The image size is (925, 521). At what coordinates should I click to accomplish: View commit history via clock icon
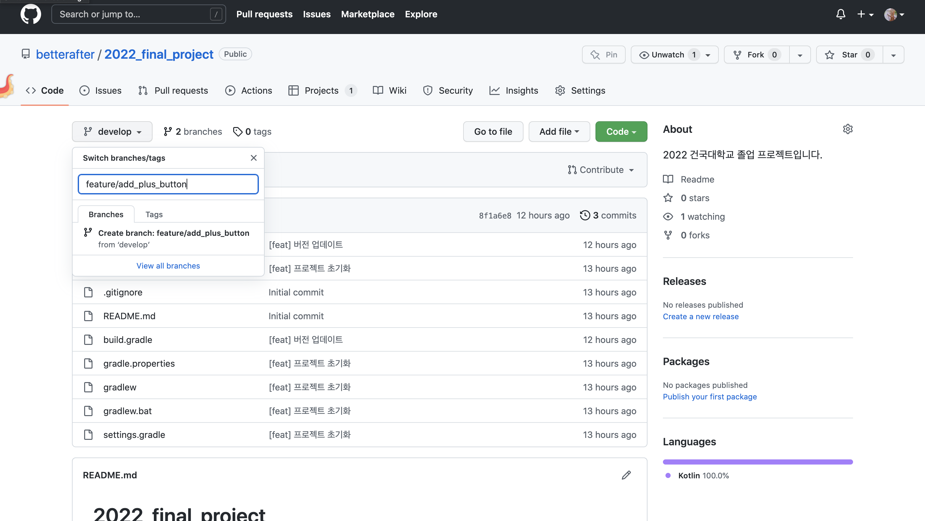point(585,215)
